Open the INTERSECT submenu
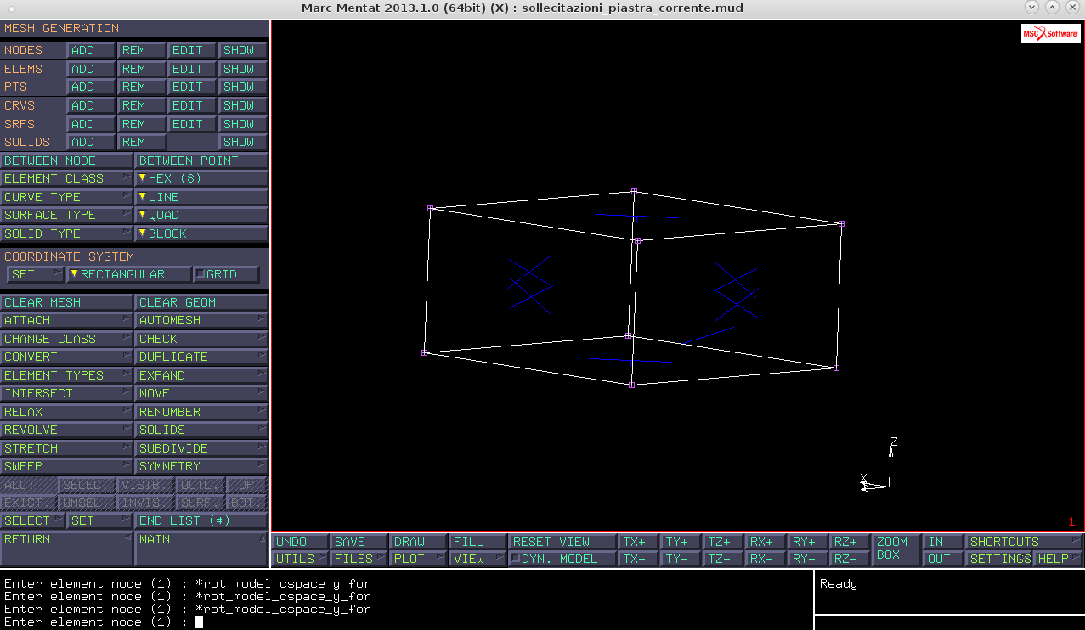 [x=67, y=393]
